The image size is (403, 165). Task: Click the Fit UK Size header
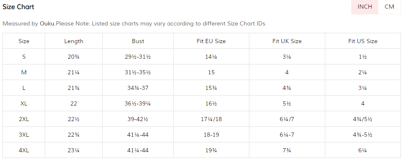[287, 41]
